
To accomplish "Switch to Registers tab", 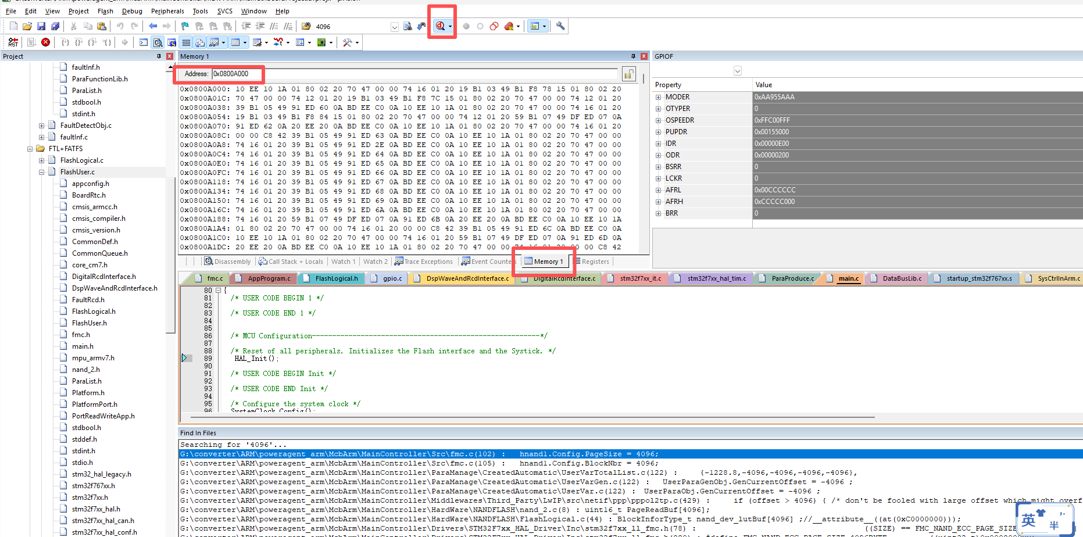I will tap(591, 262).
